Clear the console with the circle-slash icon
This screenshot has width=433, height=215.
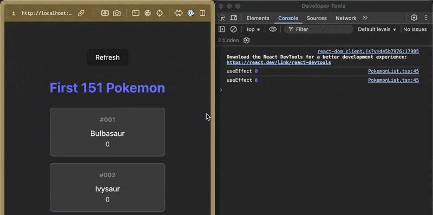(x=234, y=29)
